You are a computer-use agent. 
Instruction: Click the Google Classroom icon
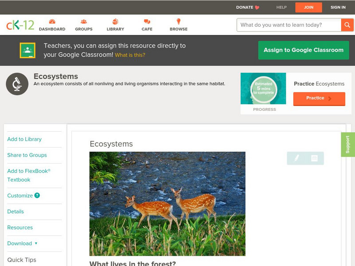click(x=28, y=50)
